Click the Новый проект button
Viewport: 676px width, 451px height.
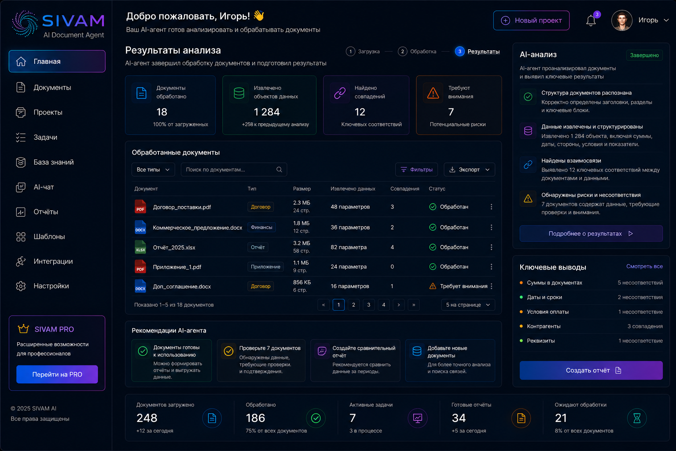point(531,20)
